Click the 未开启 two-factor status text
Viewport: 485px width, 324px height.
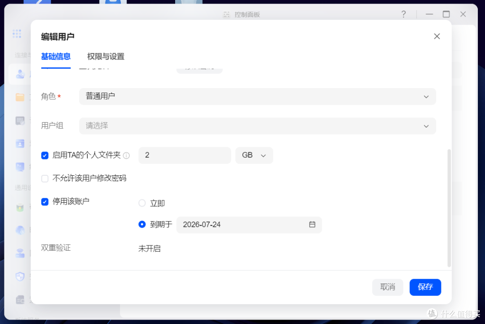point(150,249)
